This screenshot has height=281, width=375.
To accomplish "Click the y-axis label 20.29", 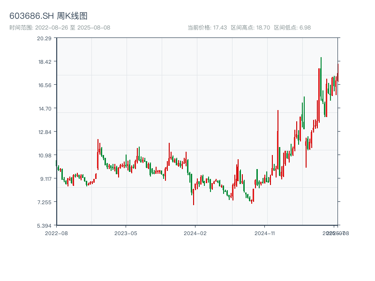I will 44,38.
